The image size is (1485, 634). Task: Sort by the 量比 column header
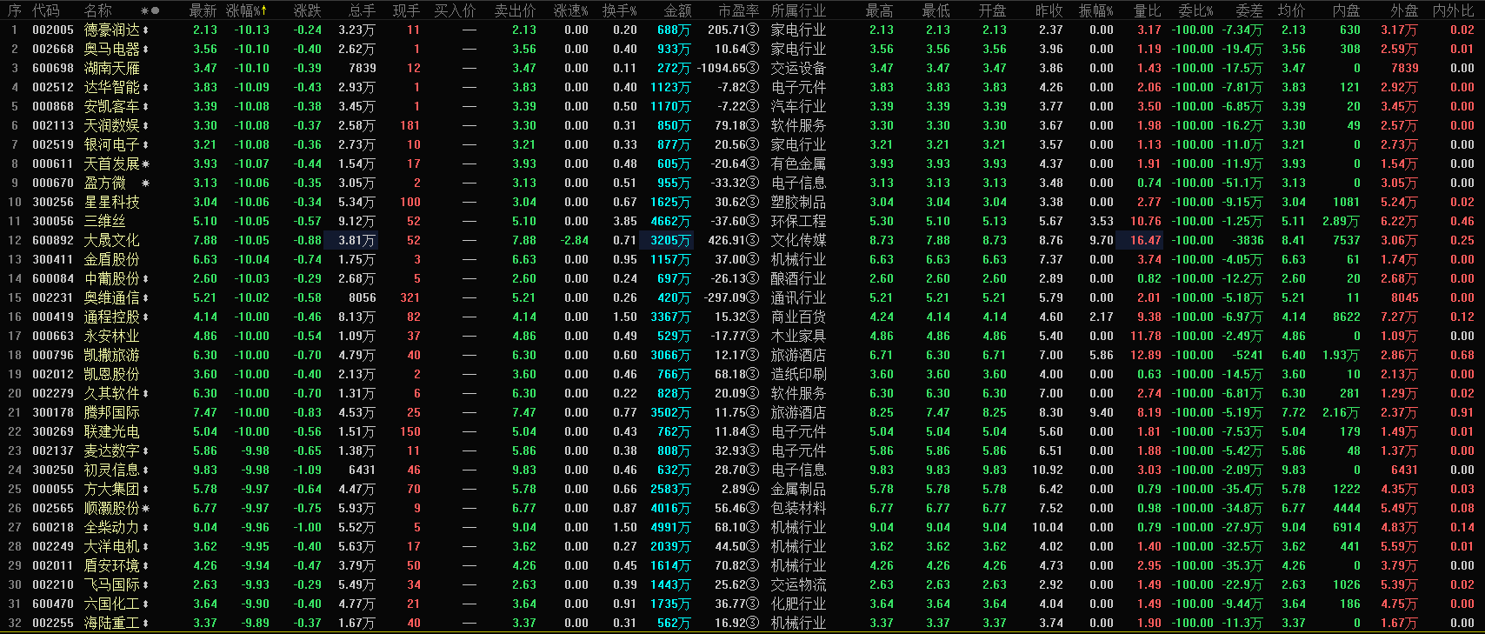(x=1147, y=10)
